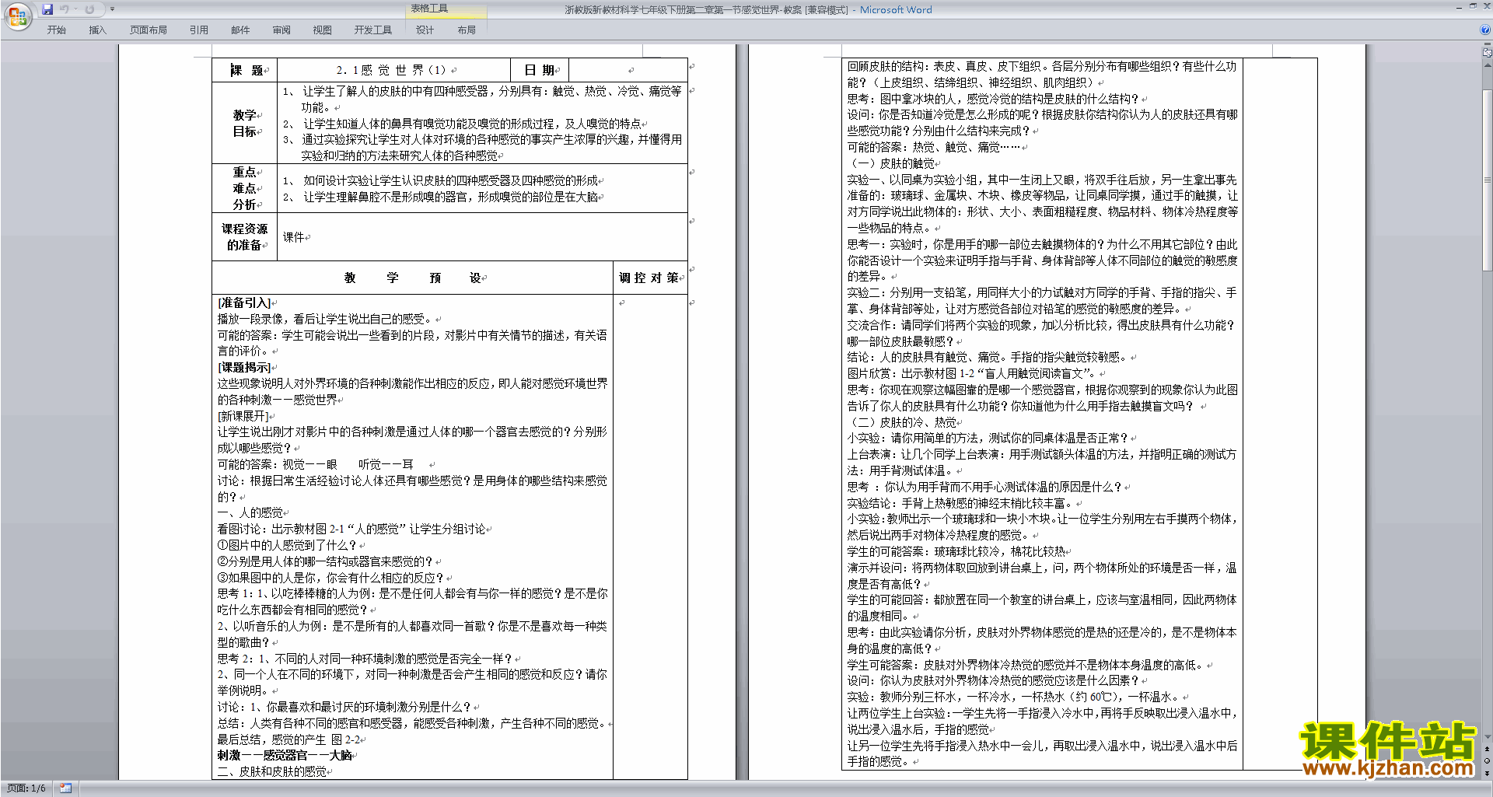Viewport: 1493px width, 797px height.
Task: Open table tools 布局 tab
Action: 467,30
